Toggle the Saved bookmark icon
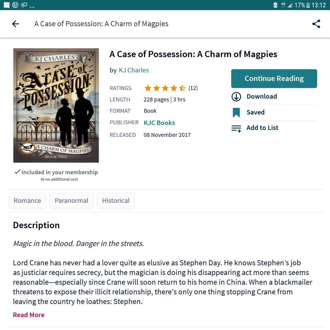330x330 pixels. (x=236, y=112)
